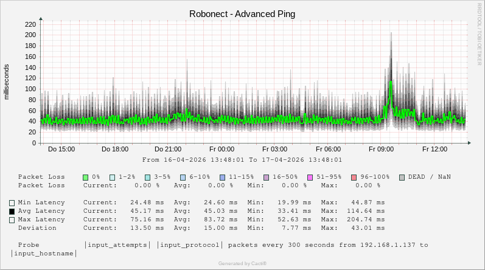
Task: Click the milliseconds y-axis label
Action: click(x=7, y=81)
